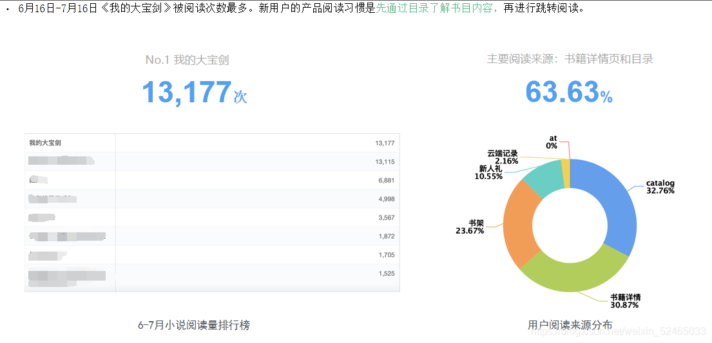Click the 云端记录 2.16% label
The width and height of the screenshot is (712, 343).
point(502,158)
